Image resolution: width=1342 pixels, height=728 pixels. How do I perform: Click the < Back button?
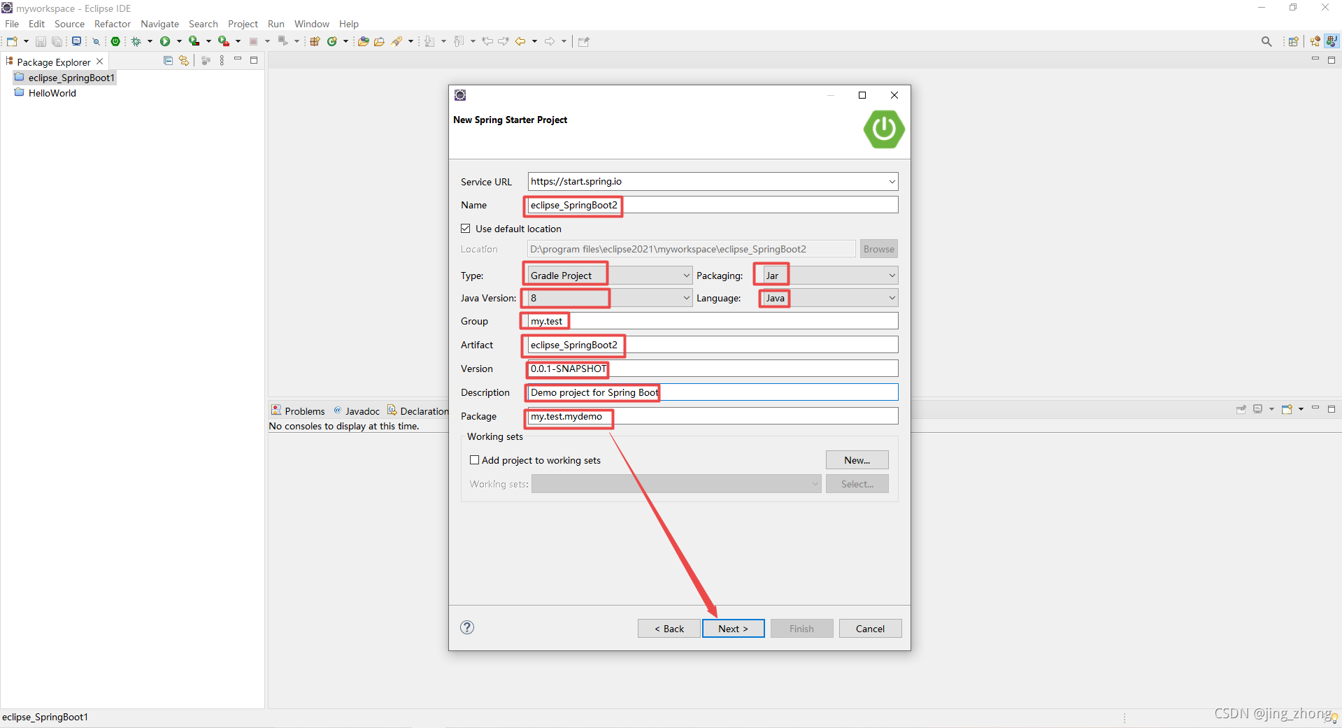669,629
